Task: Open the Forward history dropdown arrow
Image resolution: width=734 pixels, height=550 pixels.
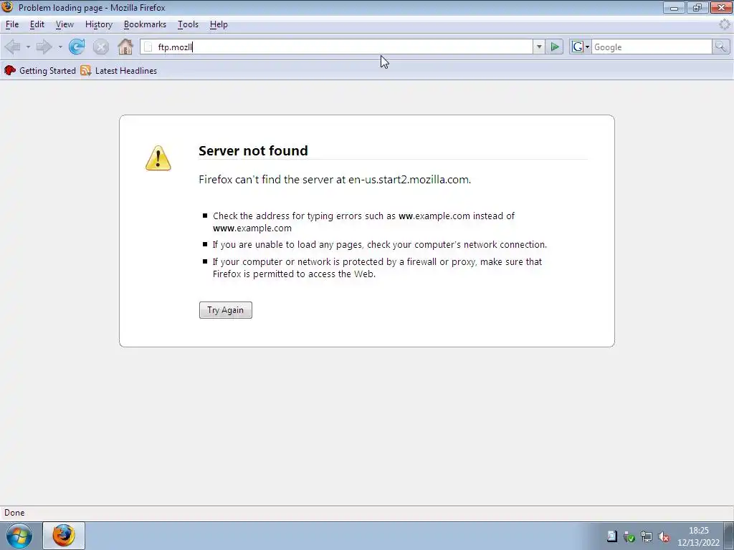Action: (x=60, y=47)
